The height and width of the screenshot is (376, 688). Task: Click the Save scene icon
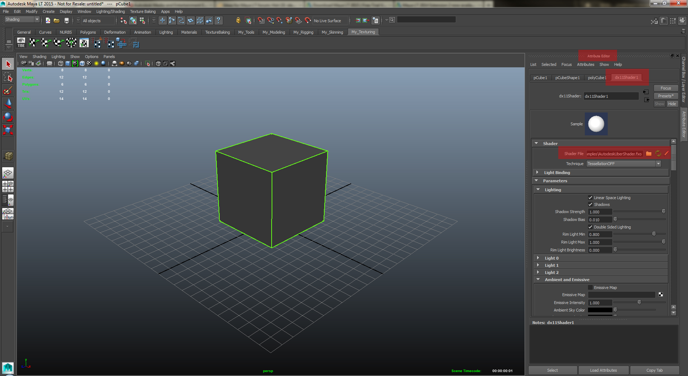[67, 20]
